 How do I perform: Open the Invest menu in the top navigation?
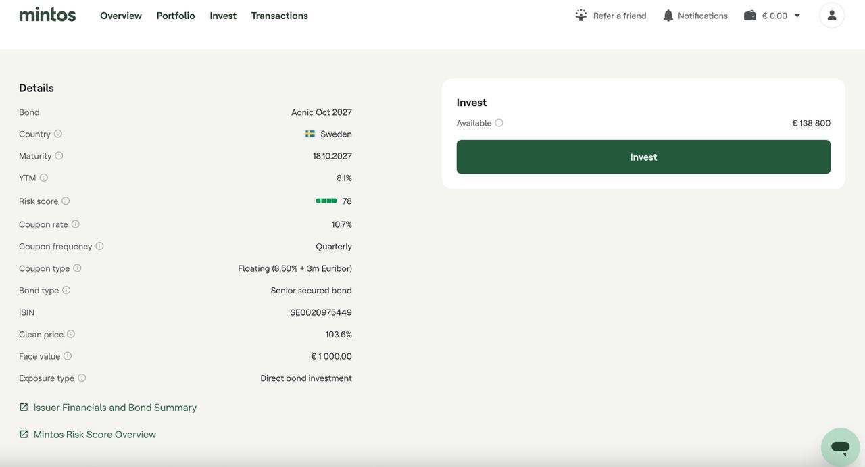[223, 16]
